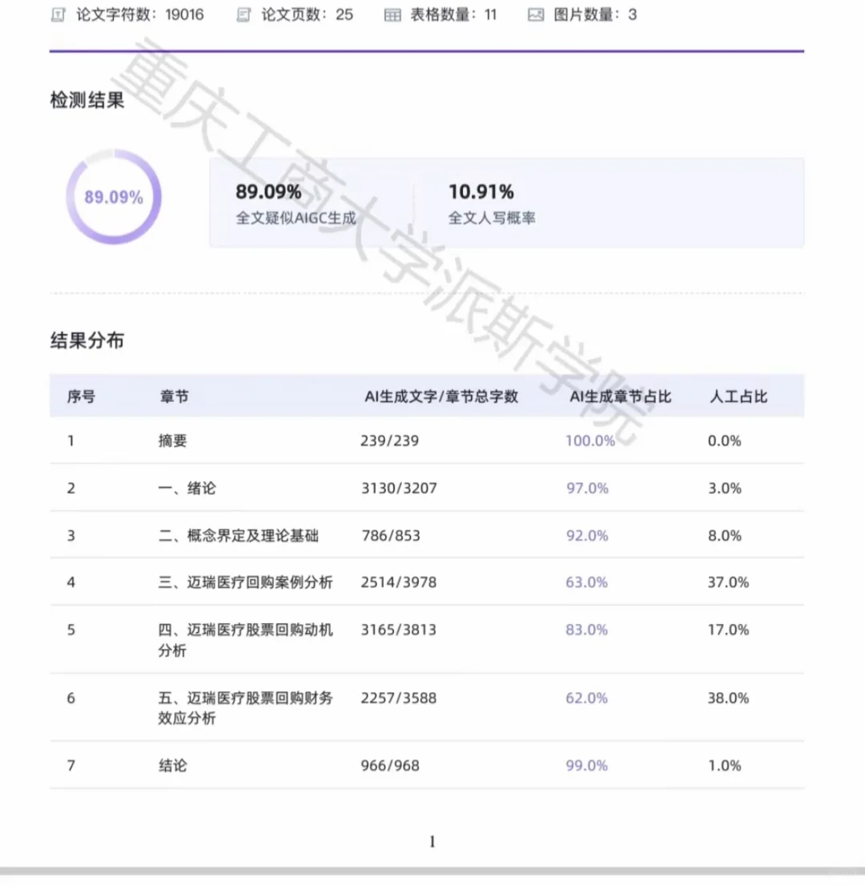Click the 37.0% human ratio cell
This screenshot has height=886, width=865.
[728, 582]
